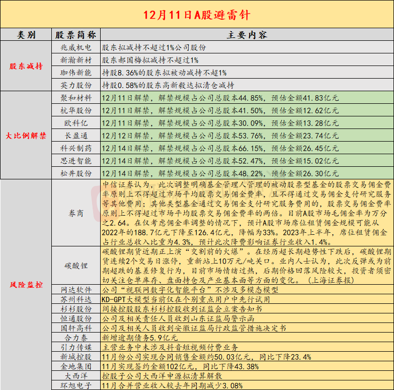Click the 股东减持 category cell
The image size is (394, 390).
pos(26,66)
